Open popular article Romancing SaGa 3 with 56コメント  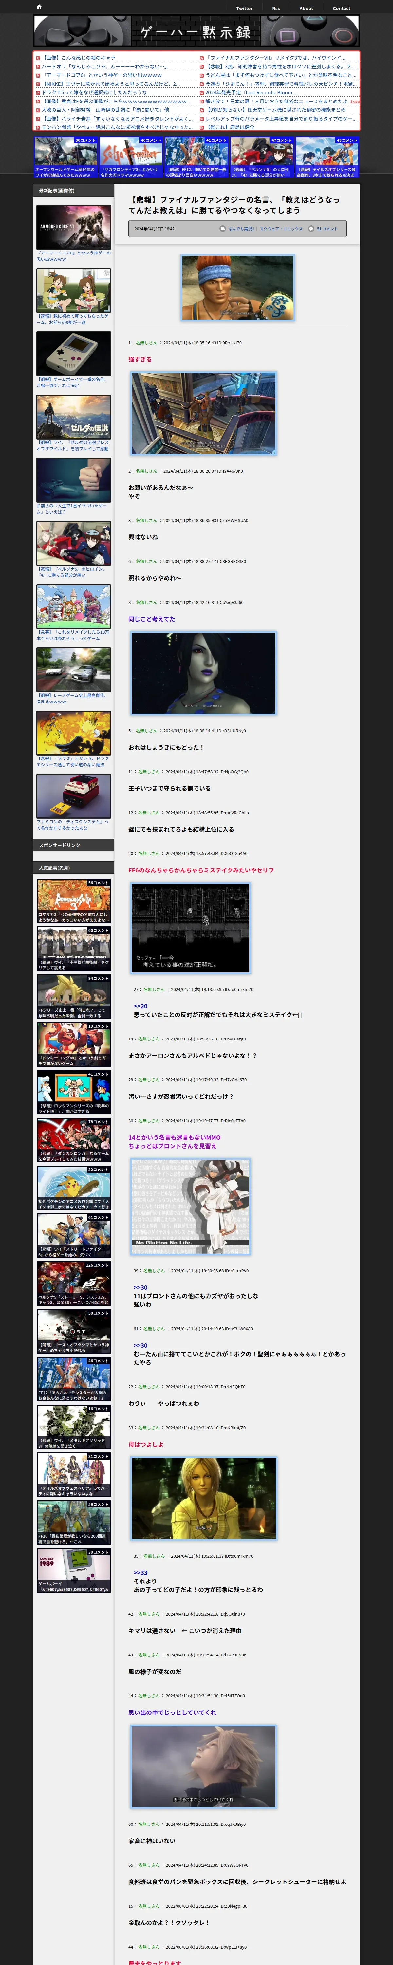click(73, 901)
